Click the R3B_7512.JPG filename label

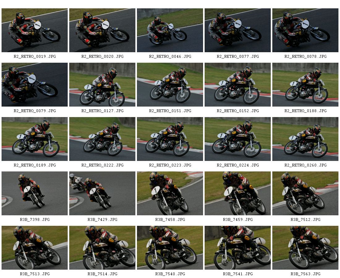click(x=305, y=220)
